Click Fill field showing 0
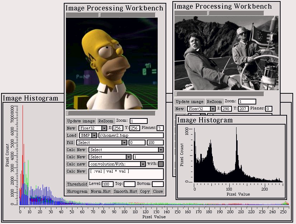The height and width of the screenshot is (224, 296). pos(137,143)
